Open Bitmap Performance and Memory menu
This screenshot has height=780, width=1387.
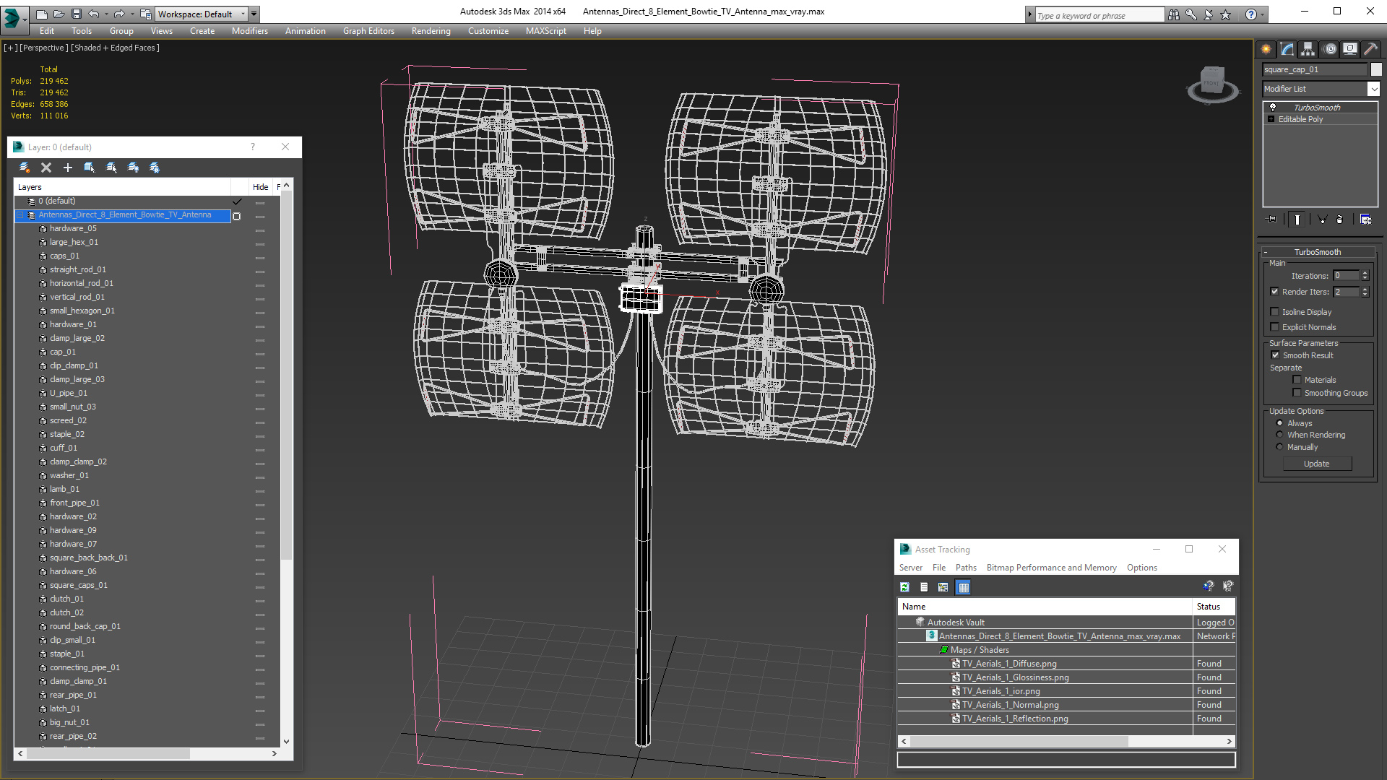pyautogui.click(x=1051, y=568)
